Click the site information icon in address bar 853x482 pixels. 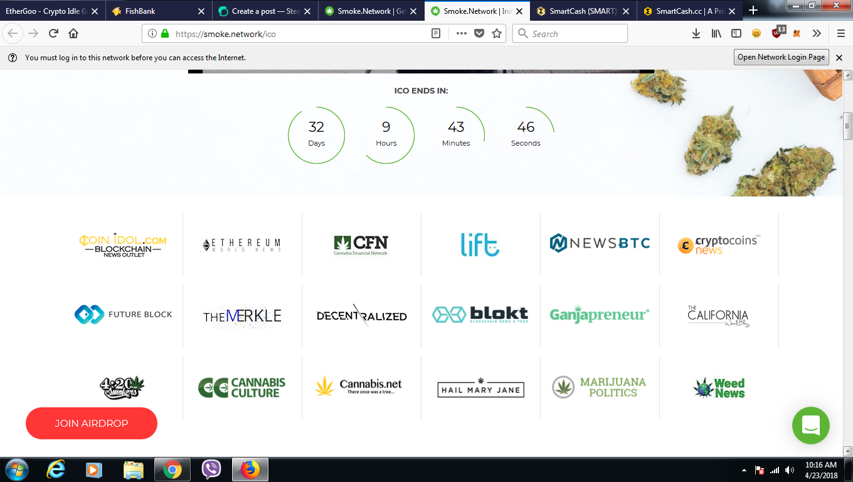click(152, 34)
